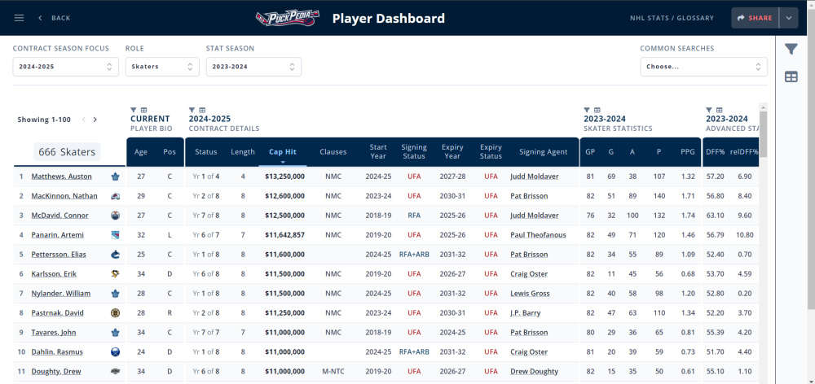
Task: Open Panarin, Artemi player page
Action: [x=57, y=235]
